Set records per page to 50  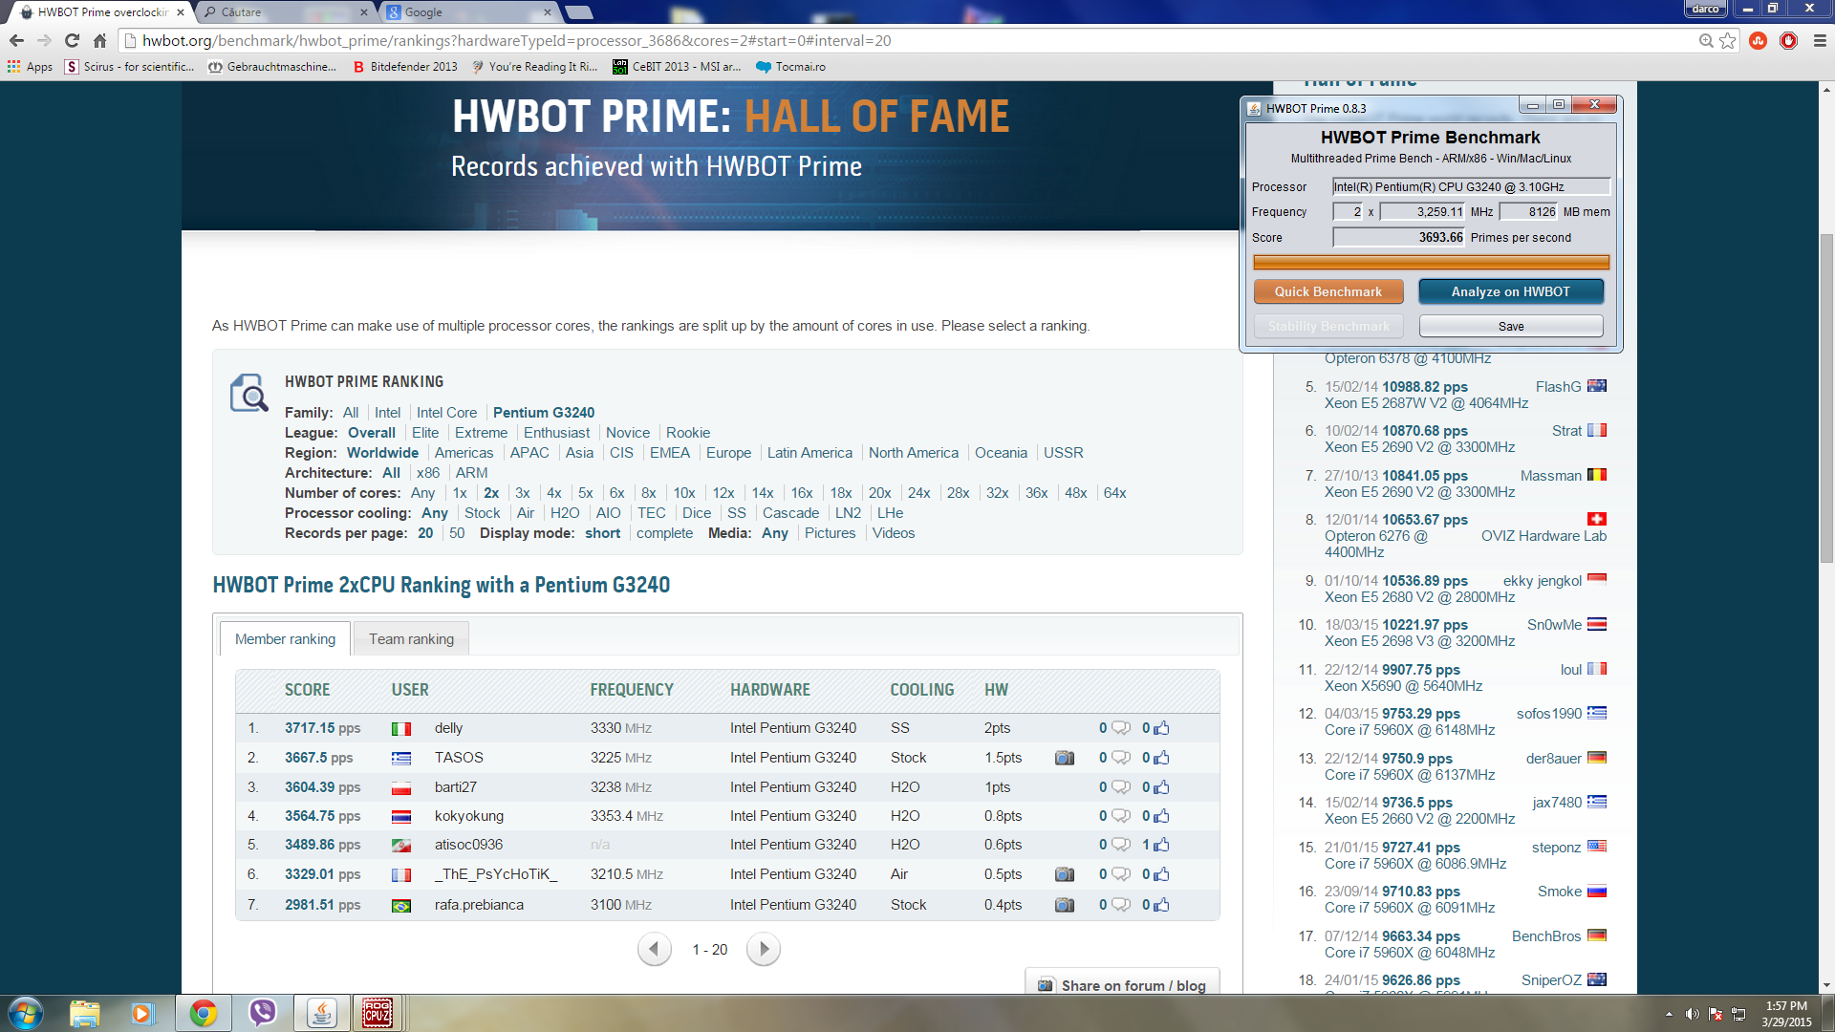(x=457, y=533)
